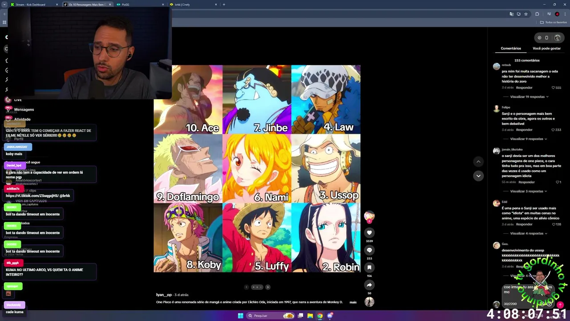Go to the previous video with up chevron
The width and height of the screenshot is (570, 321).
[x=478, y=161]
